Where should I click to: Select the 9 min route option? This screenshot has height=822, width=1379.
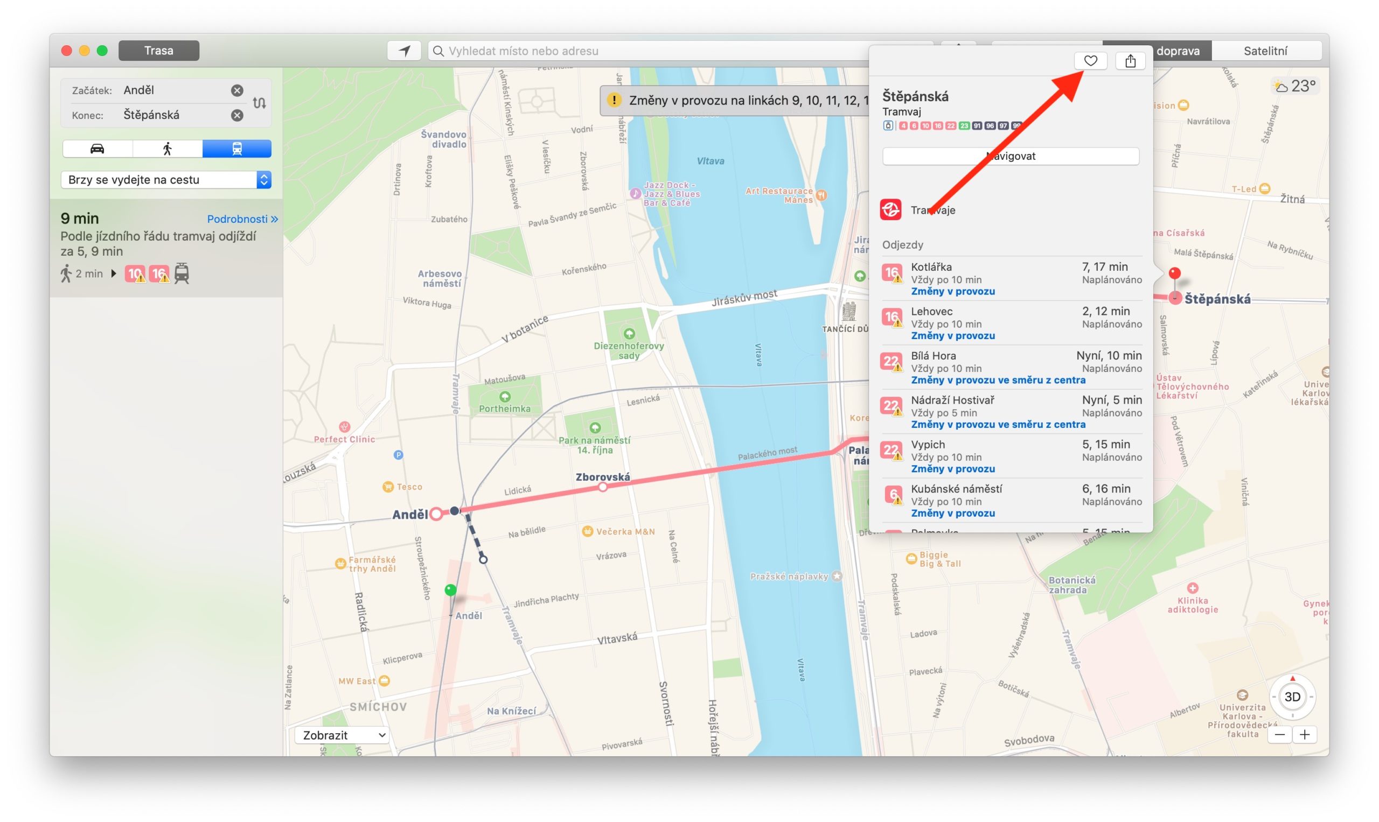pyautogui.click(x=166, y=248)
